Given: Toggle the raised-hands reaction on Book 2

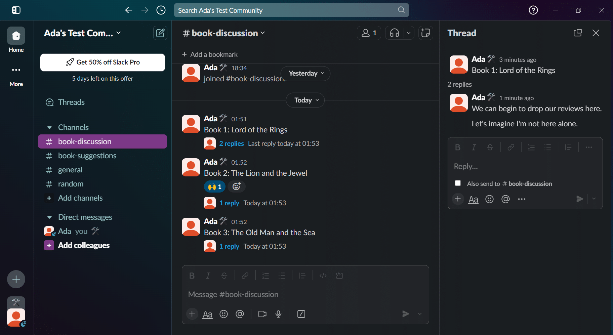Looking at the screenshot, I should 214,186.
